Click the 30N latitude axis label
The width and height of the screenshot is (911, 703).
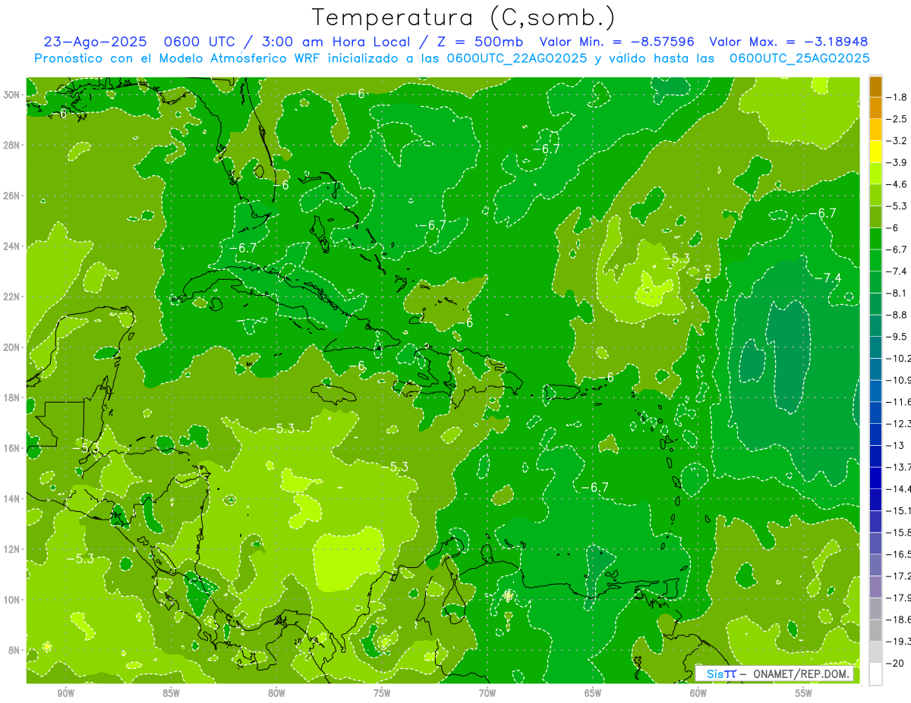[11, 95]
